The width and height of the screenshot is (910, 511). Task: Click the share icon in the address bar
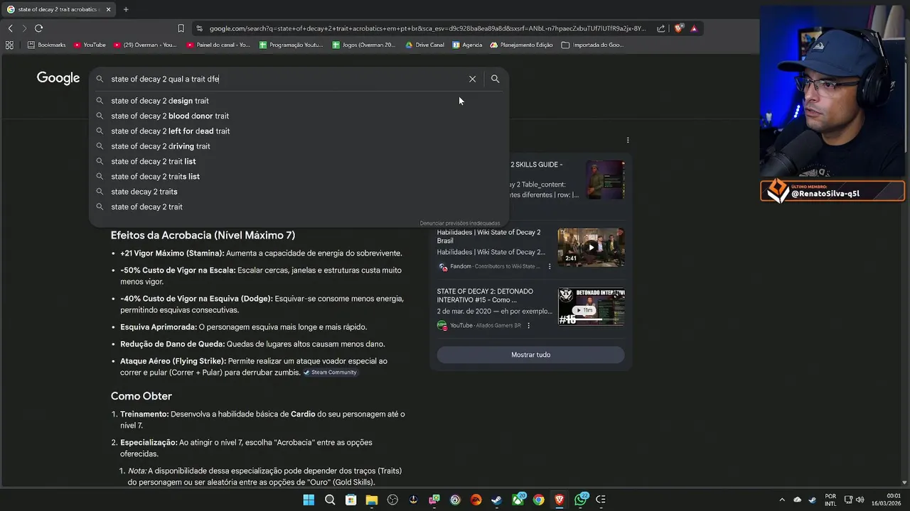(x=661, y=28)
